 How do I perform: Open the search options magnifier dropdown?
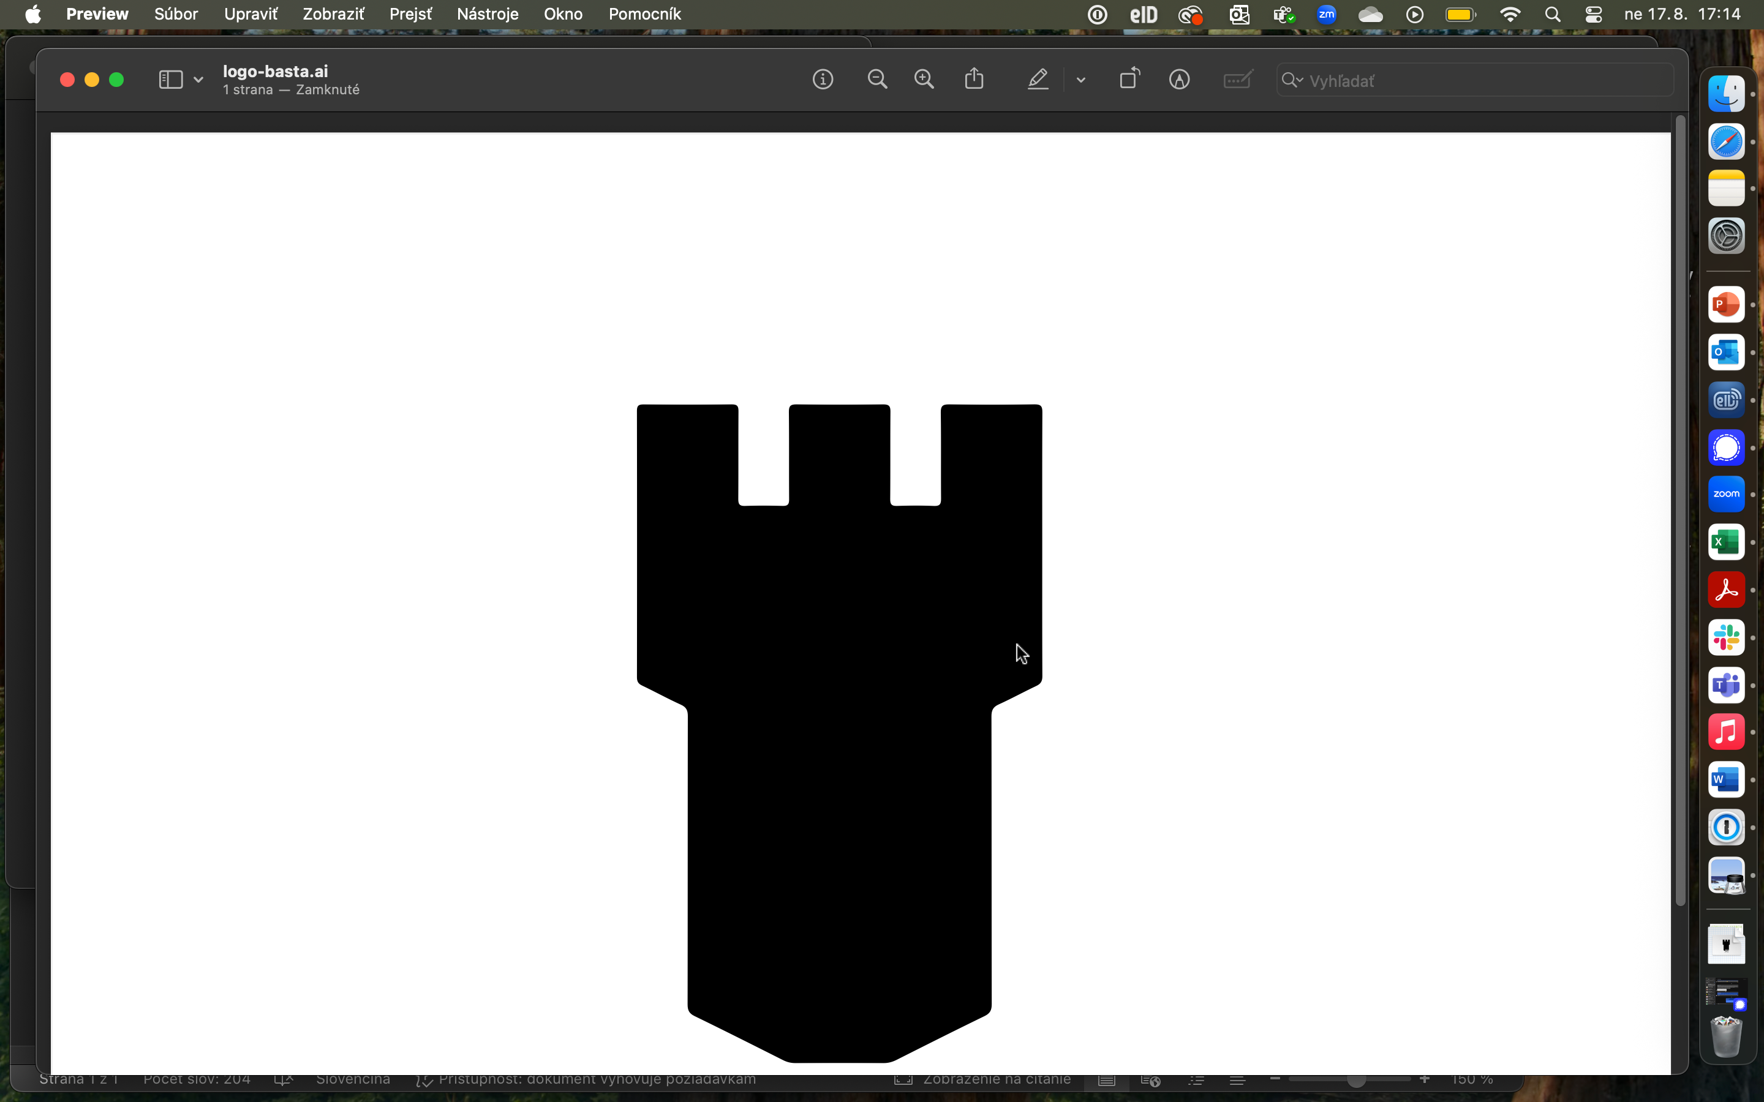1292,80
